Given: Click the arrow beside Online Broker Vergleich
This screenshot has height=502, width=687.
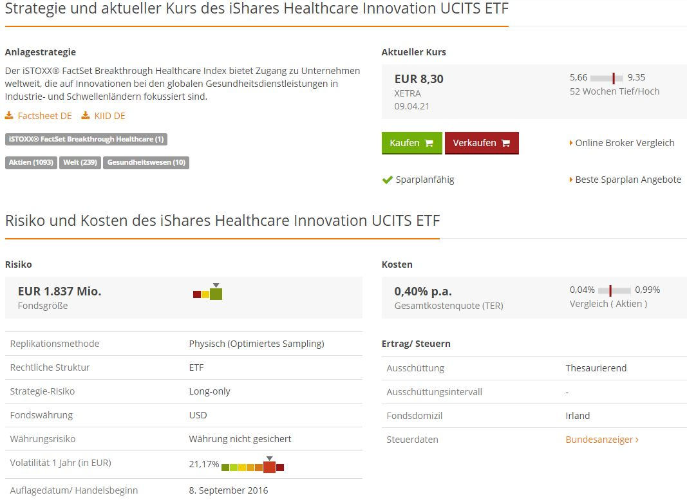Looking at the screenshot, I should point(571,143).
